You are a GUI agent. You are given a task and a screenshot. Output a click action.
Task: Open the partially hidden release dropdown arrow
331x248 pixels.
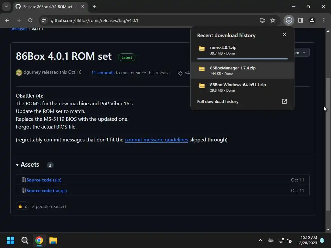click(304, 53)
